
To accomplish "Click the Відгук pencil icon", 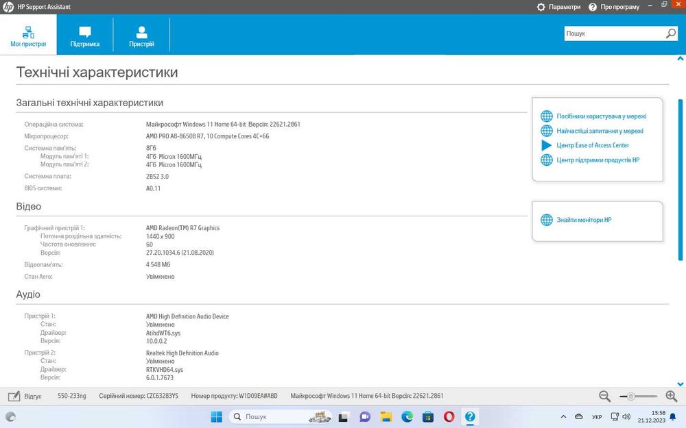I will click(x=14, y=396).
